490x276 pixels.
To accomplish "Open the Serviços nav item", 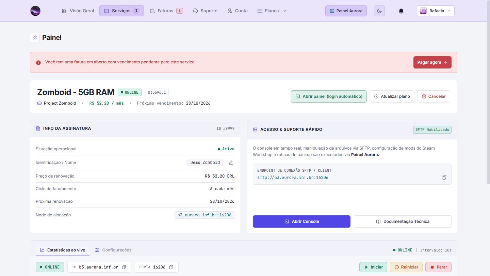I will click(x=121, y=11).
